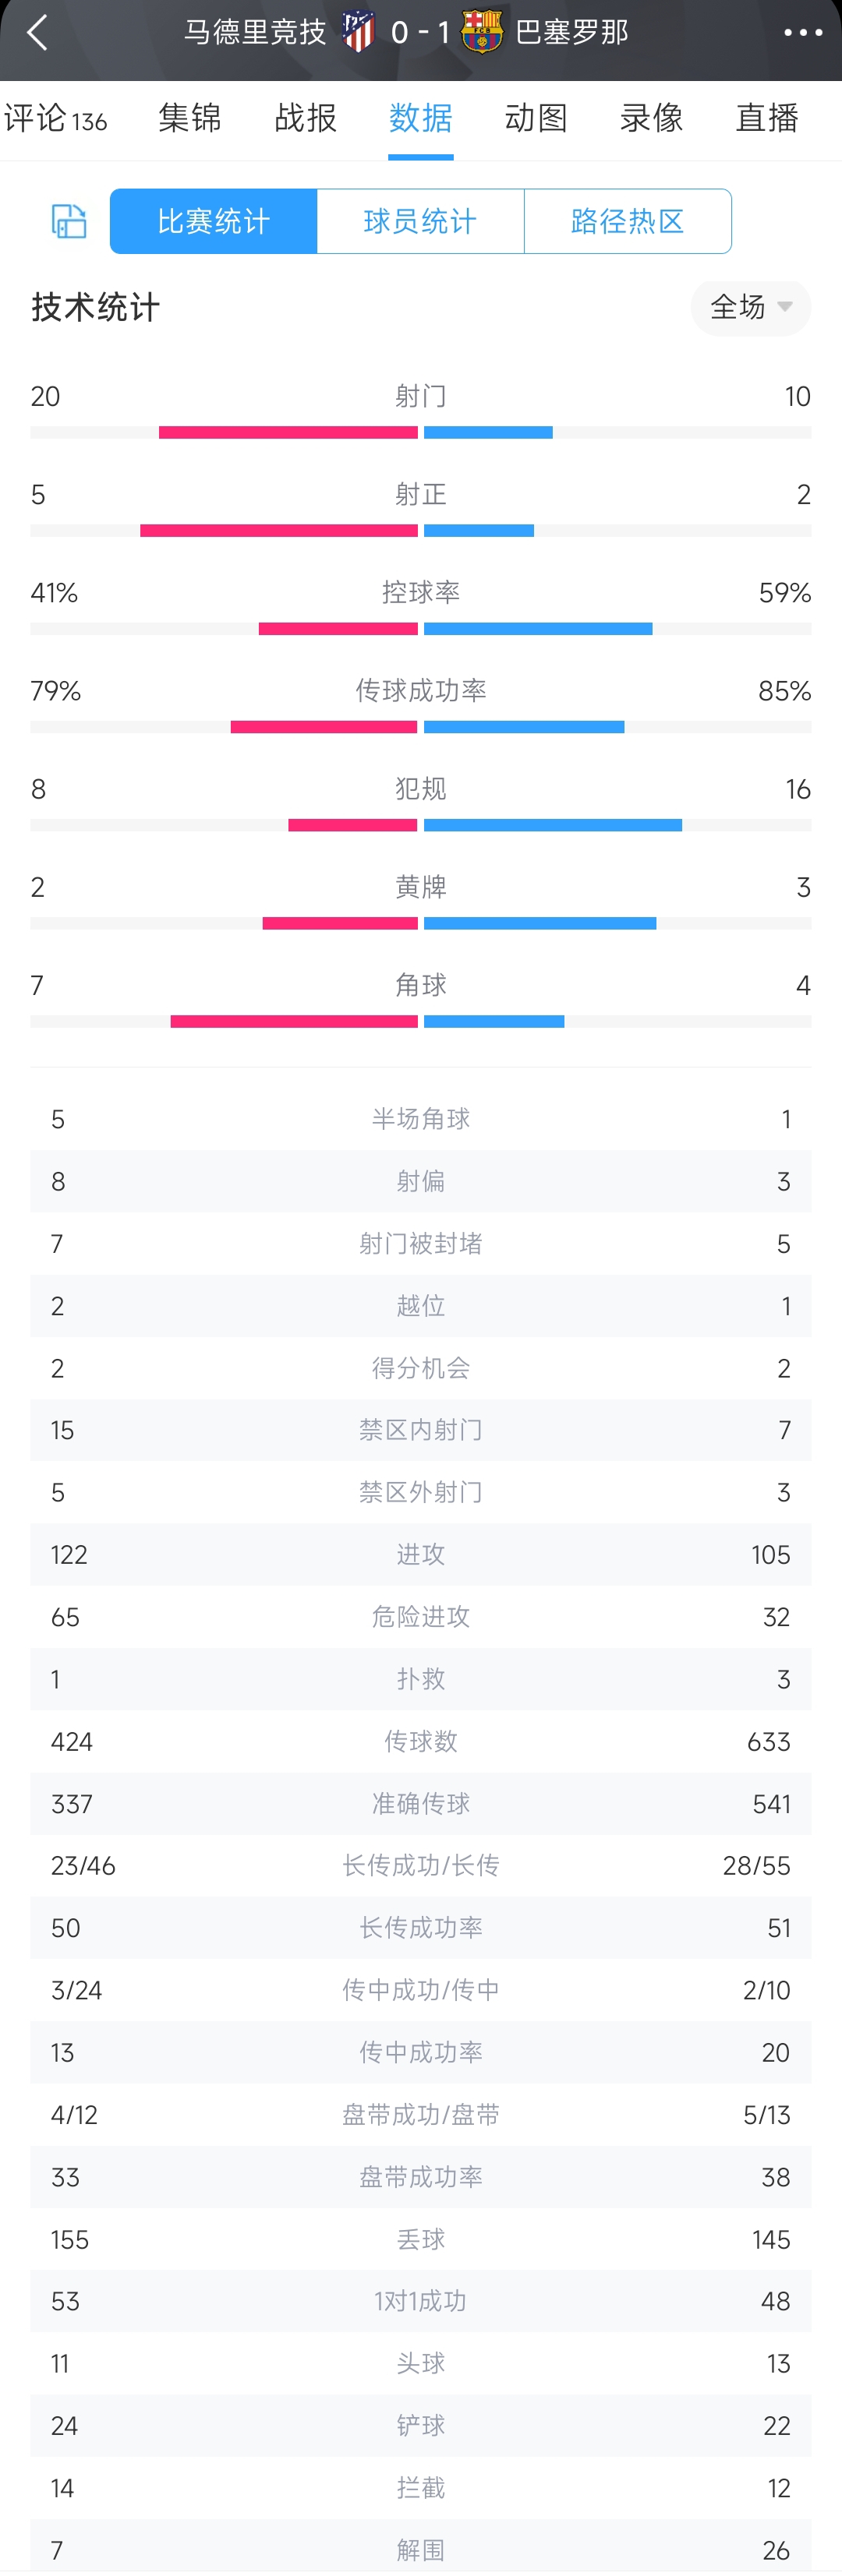Switch to the 战报 tab

[x=304, y=118]
